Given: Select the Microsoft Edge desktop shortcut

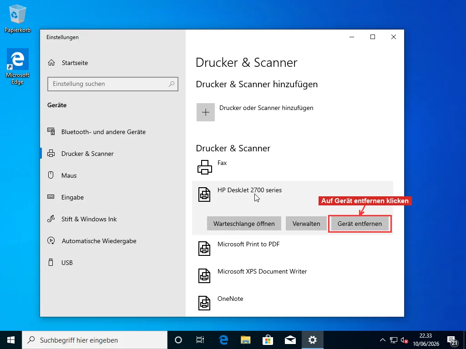Looking at the screenshot, I should pyautogui.click(x=18, y=66).
